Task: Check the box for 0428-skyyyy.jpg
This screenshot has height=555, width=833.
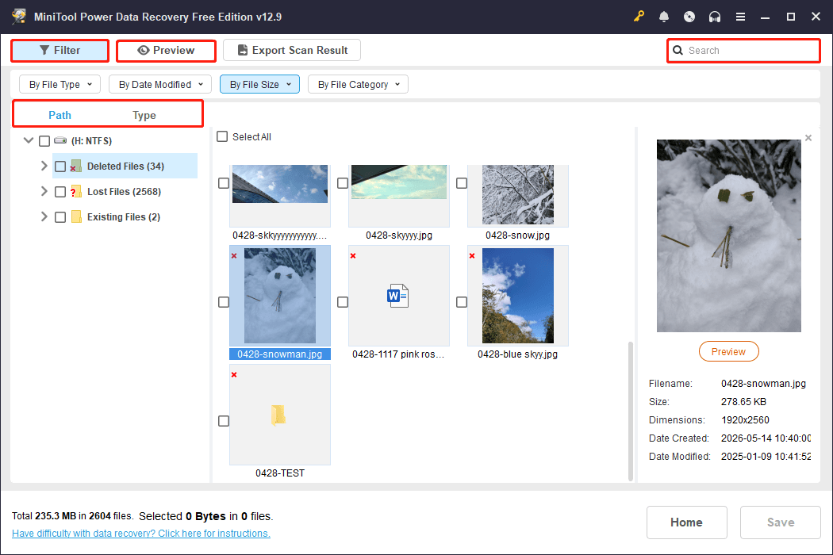Action: [343, 182]
